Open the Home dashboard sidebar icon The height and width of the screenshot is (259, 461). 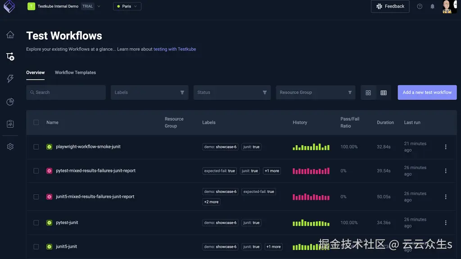[x=10, y=35]
